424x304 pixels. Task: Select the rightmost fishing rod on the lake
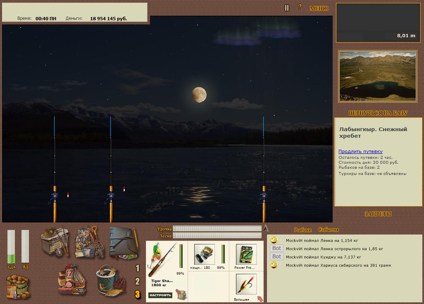(x=264, y=169)
